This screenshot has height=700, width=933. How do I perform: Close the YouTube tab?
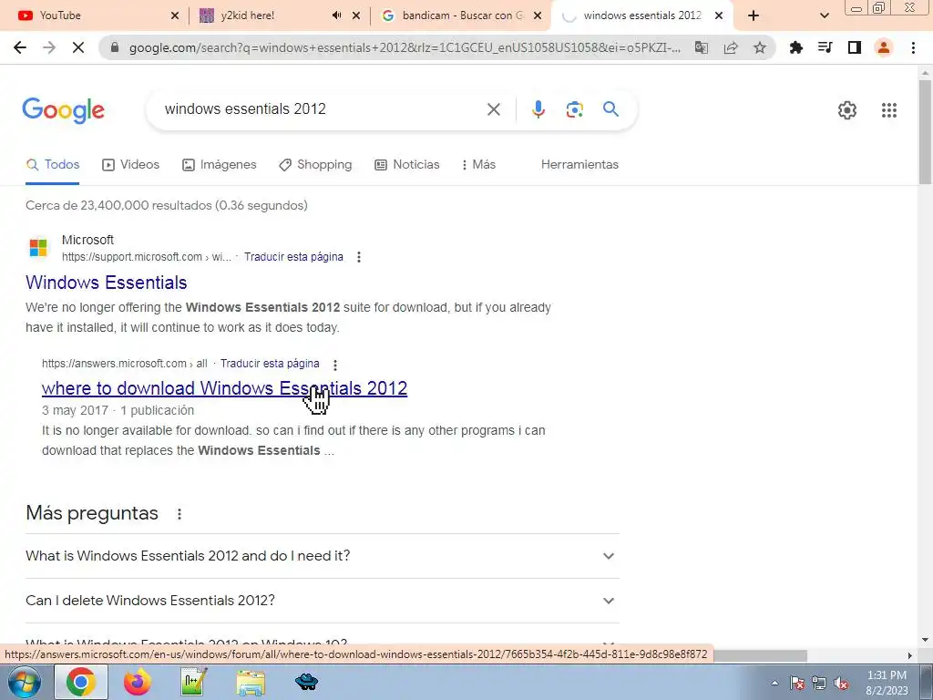175,15
